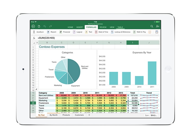Select the Trend header cell
The image size is (193, 136).
click(149, 93)
